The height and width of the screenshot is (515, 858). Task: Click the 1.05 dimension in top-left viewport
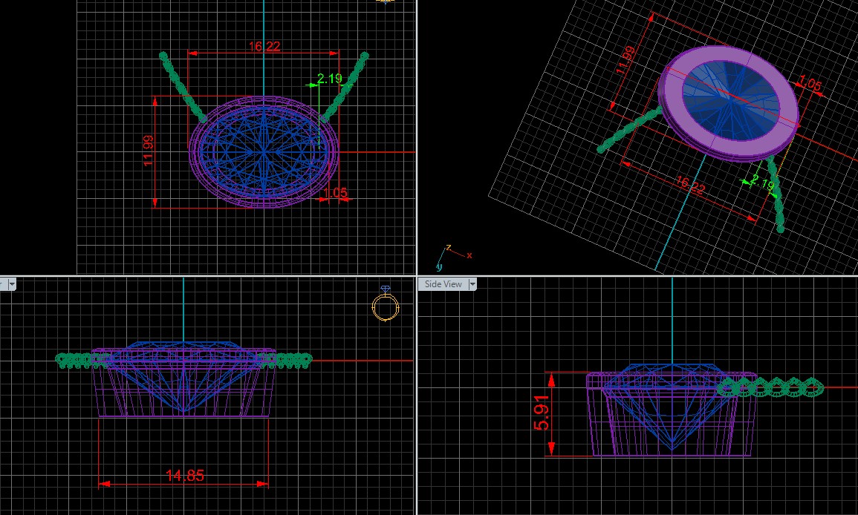point(337,193)
